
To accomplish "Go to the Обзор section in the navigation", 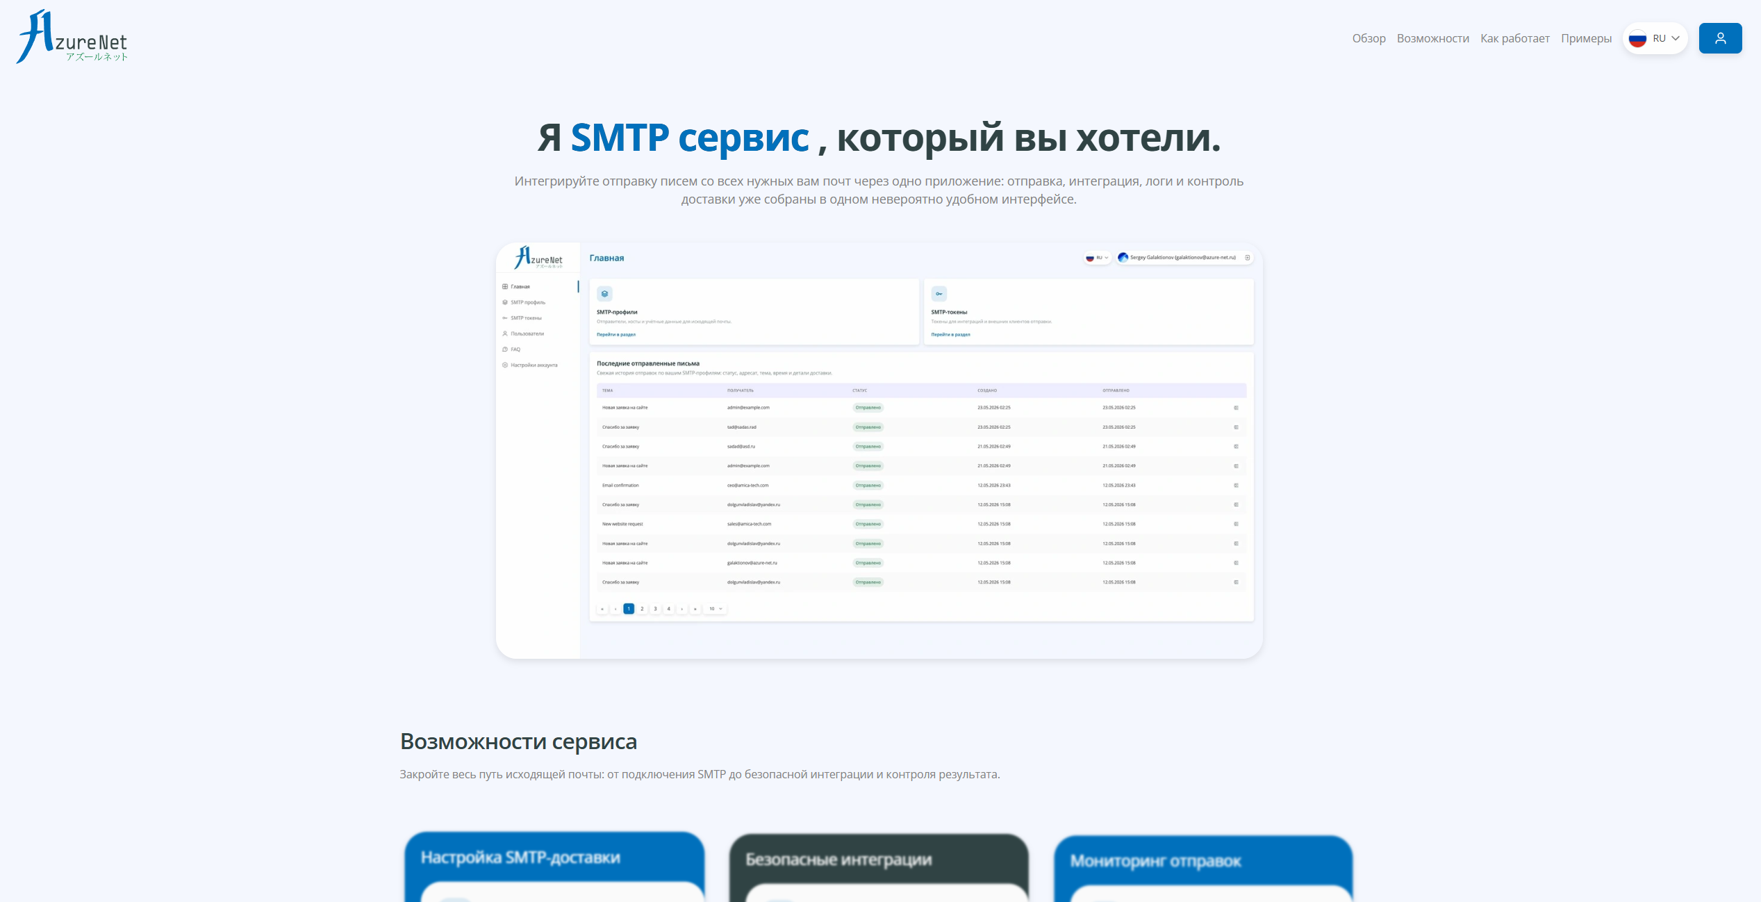I will (x=1369, y=38).
